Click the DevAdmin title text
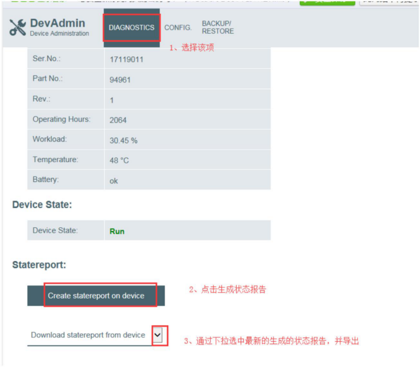 pos(57,23)
